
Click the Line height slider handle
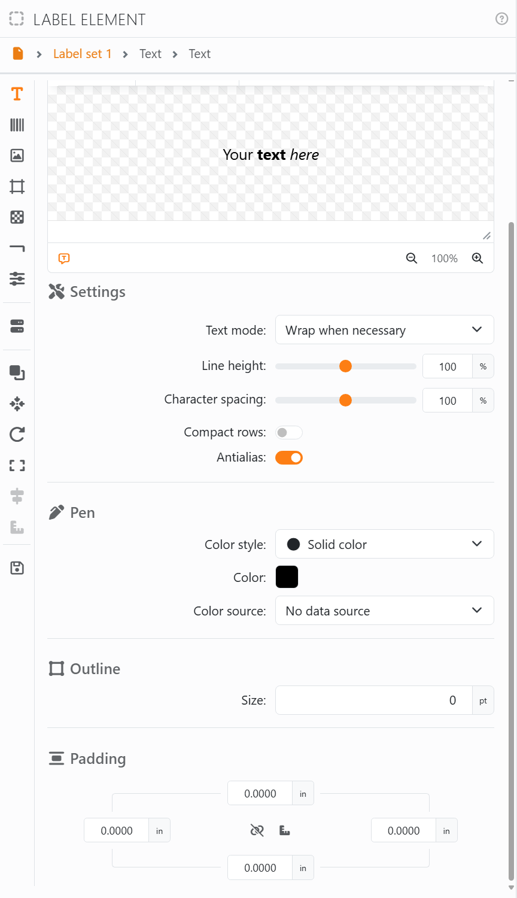[345, 366]
